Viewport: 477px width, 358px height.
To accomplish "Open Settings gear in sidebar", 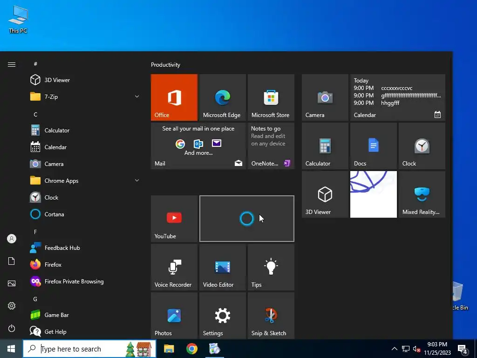I will click(12, 306).
